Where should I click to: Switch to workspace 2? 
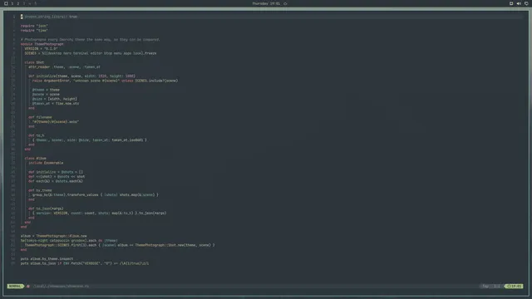[x=18, y=3]
